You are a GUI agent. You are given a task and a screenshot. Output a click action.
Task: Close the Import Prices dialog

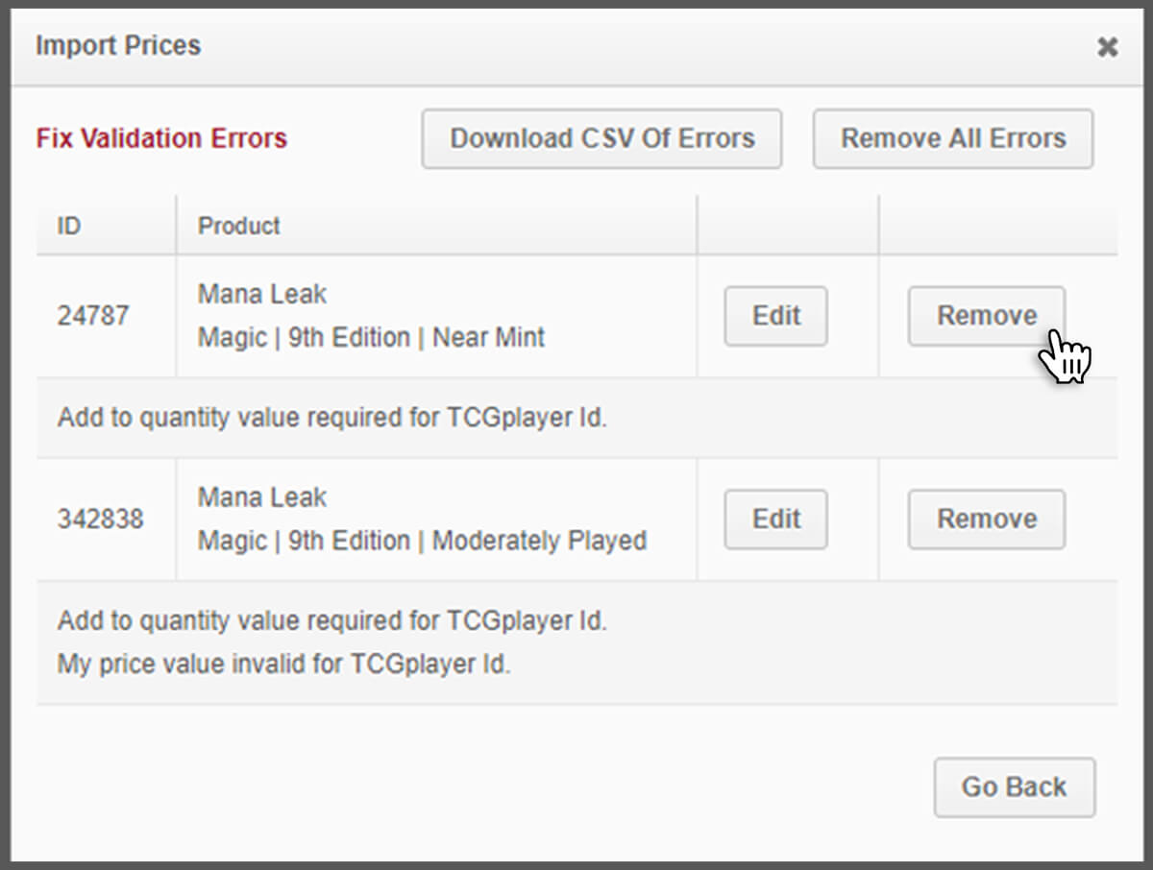[1108, 45]
